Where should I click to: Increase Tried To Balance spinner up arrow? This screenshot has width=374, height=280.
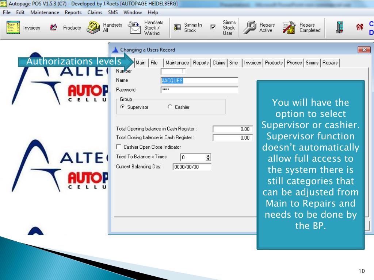(208, 155)
